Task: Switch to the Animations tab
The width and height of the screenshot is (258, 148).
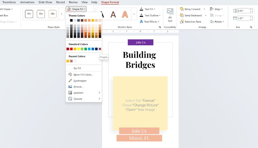Action: click(x=27, y=2)
